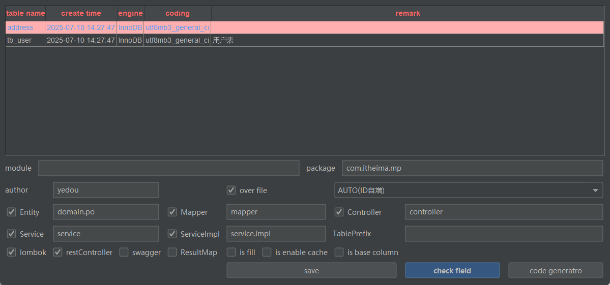Click the create time column header
The image size is (610, 285).
coord(81,14)
